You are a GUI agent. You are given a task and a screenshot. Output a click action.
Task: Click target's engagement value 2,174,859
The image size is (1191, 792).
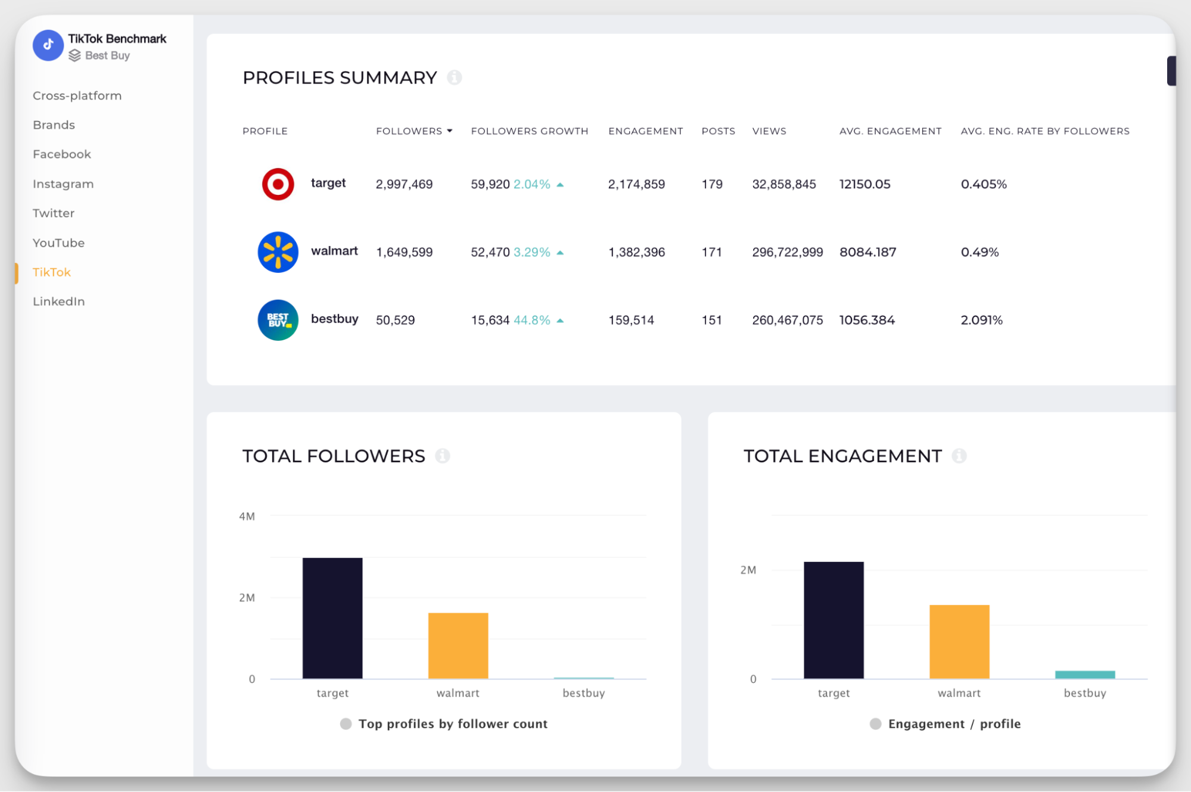pyautogui.click(x=637, y=184)
